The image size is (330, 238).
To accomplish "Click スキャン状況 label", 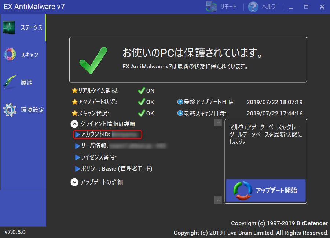I will pos(93,113).
